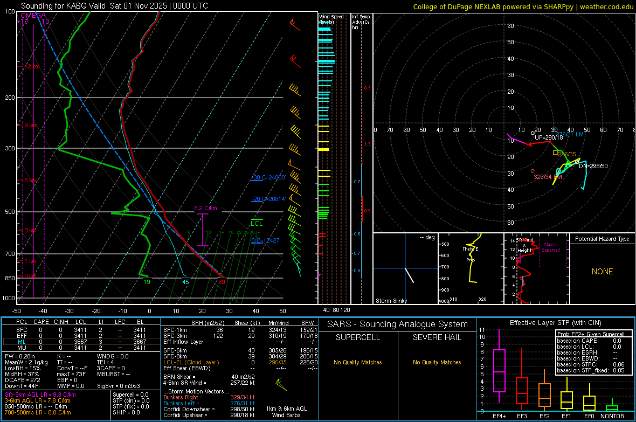Click the DN=298/50 hodograph label
The image size is (636, 422).
pyautogui.click(x=593, y=166)
